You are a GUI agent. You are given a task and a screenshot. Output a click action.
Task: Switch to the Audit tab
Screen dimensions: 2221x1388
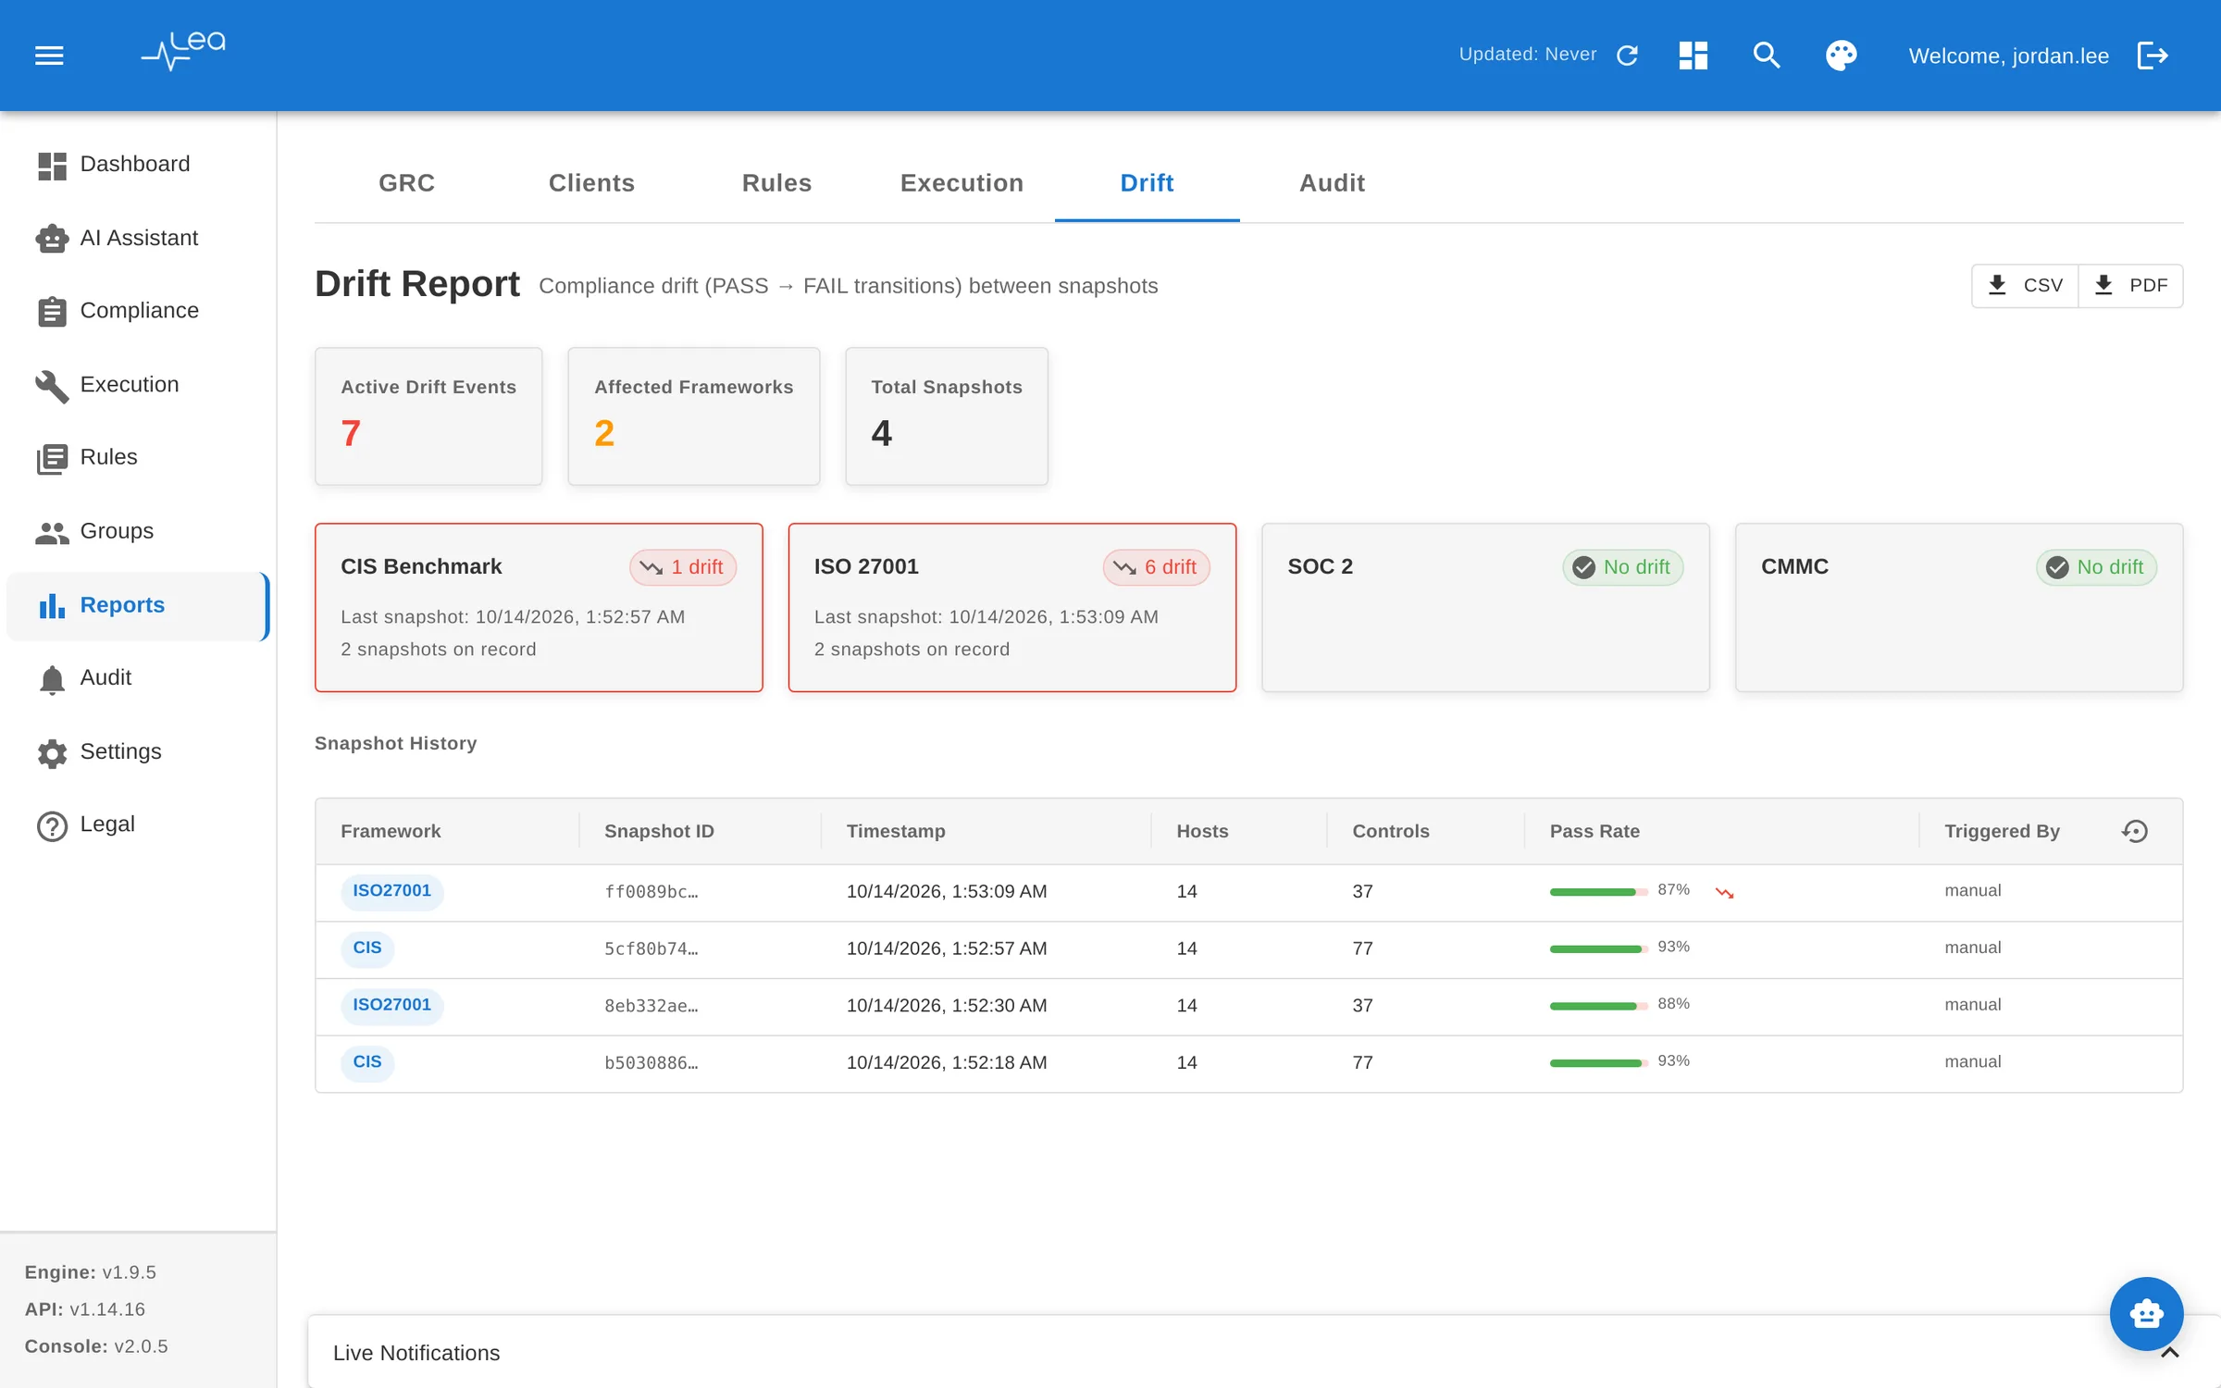coord(1332,183)
